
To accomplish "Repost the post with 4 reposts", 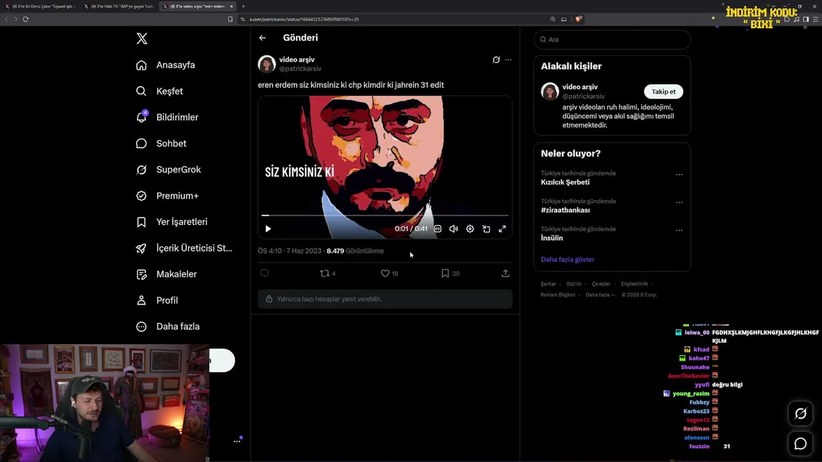I will [x=328, y=273].
